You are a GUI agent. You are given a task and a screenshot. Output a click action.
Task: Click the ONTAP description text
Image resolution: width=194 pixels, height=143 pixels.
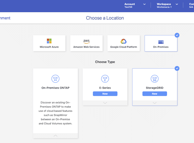(x=55, y=113)
